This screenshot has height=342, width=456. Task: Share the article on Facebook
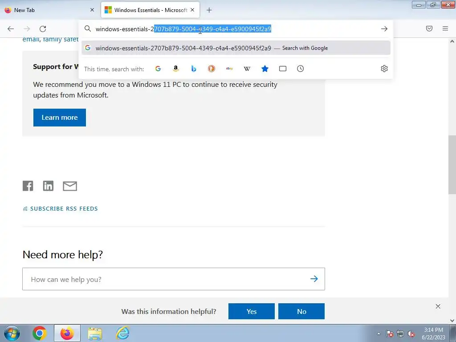28,186
